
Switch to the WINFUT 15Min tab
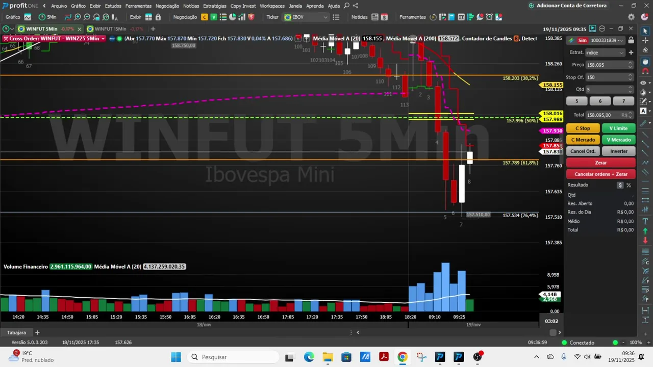tap(110, 29)
